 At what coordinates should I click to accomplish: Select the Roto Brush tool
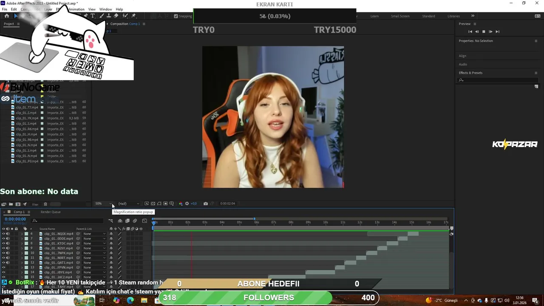[126, 16]
